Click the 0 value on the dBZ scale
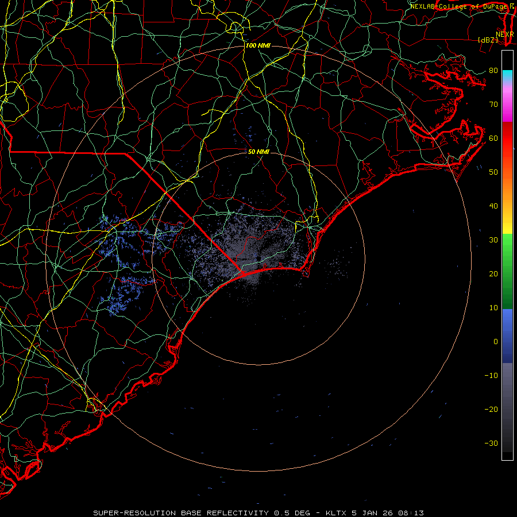This screenshot has height=517, width=517. click(496, 342)
